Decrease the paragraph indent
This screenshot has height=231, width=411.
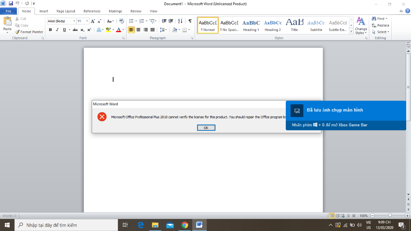(164, 21)
